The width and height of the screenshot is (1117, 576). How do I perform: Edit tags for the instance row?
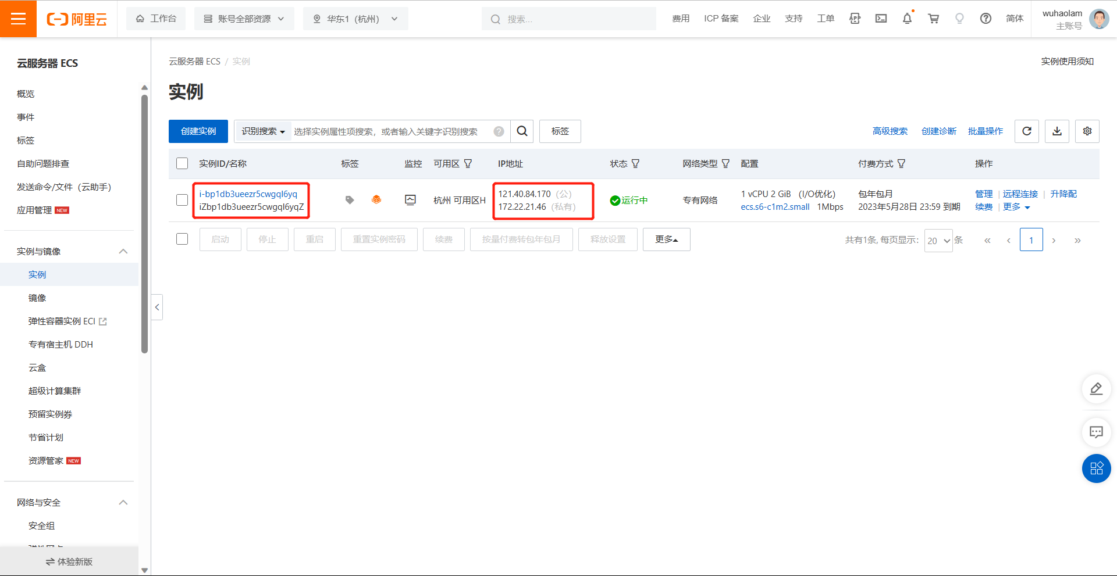(x=350, y=200)
